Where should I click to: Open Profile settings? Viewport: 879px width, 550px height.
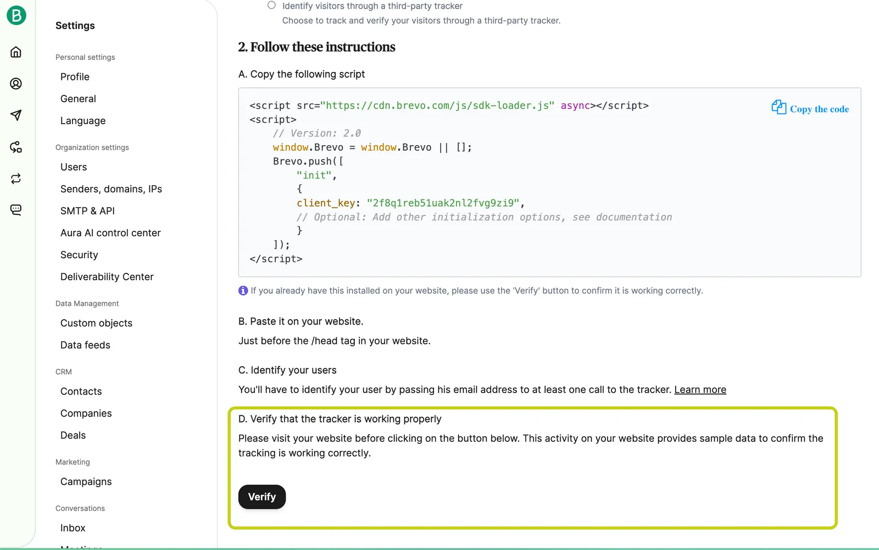pyautogui.click(x=75, y=77)
